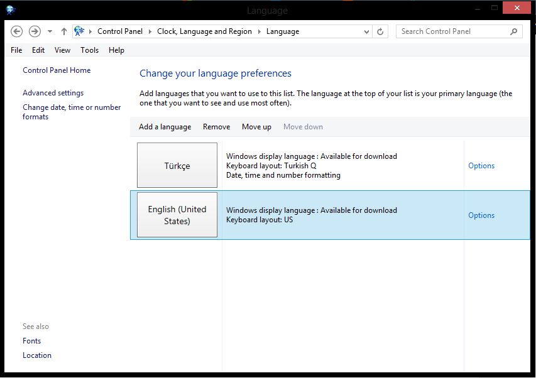Go up one level with Up arrow

click(64, 31)
